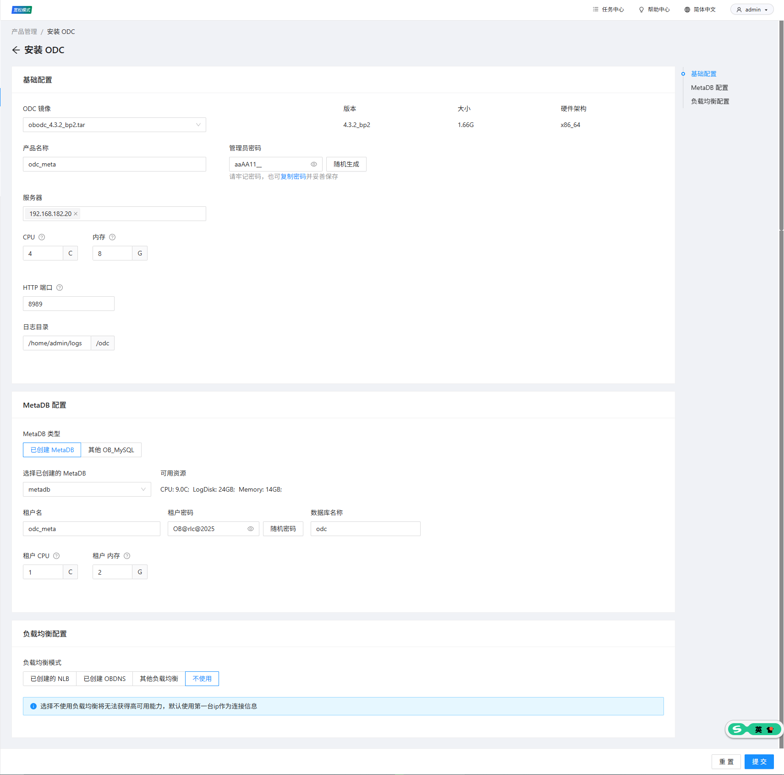
Task: Click the Sogou input method icon
Action: click(x=737, y=729)
